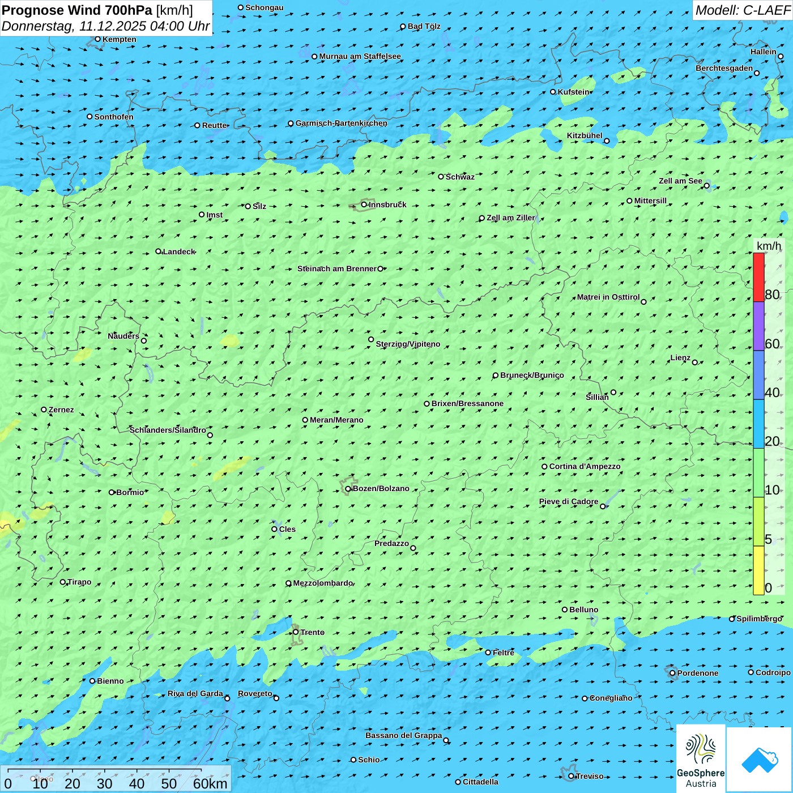Click the yellow legend color segment
Image resolution: width=793 pixels, height=793 pixels.
(758, 570)
